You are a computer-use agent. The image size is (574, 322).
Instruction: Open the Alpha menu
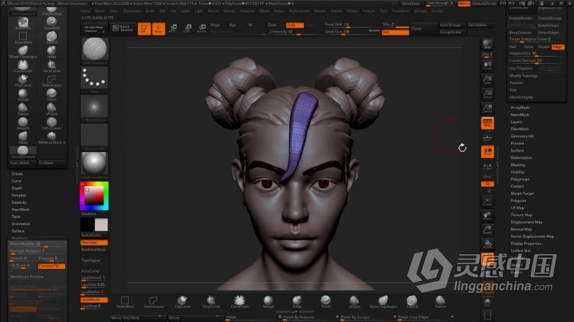point(85,11)
